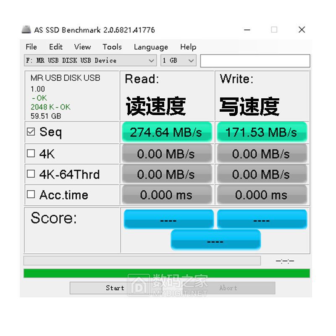Image resolution: width=336 pixels, height=336 pixels.
Task: Click the write score box
Action: point(262,219)
